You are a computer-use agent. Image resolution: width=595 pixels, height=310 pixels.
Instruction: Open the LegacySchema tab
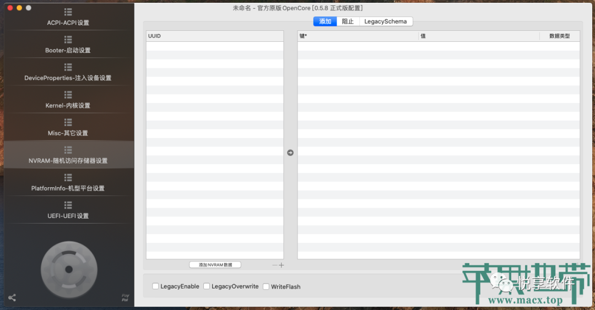pos(386,21)
